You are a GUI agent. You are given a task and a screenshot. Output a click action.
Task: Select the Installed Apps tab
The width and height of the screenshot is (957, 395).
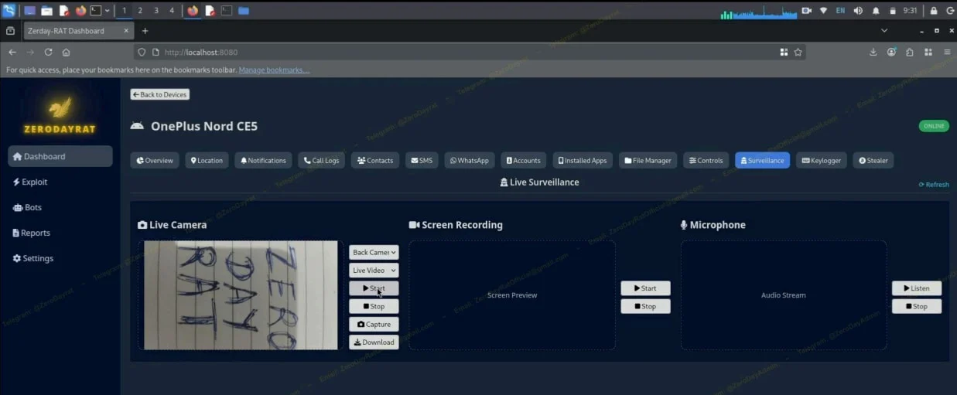[583, 161]
